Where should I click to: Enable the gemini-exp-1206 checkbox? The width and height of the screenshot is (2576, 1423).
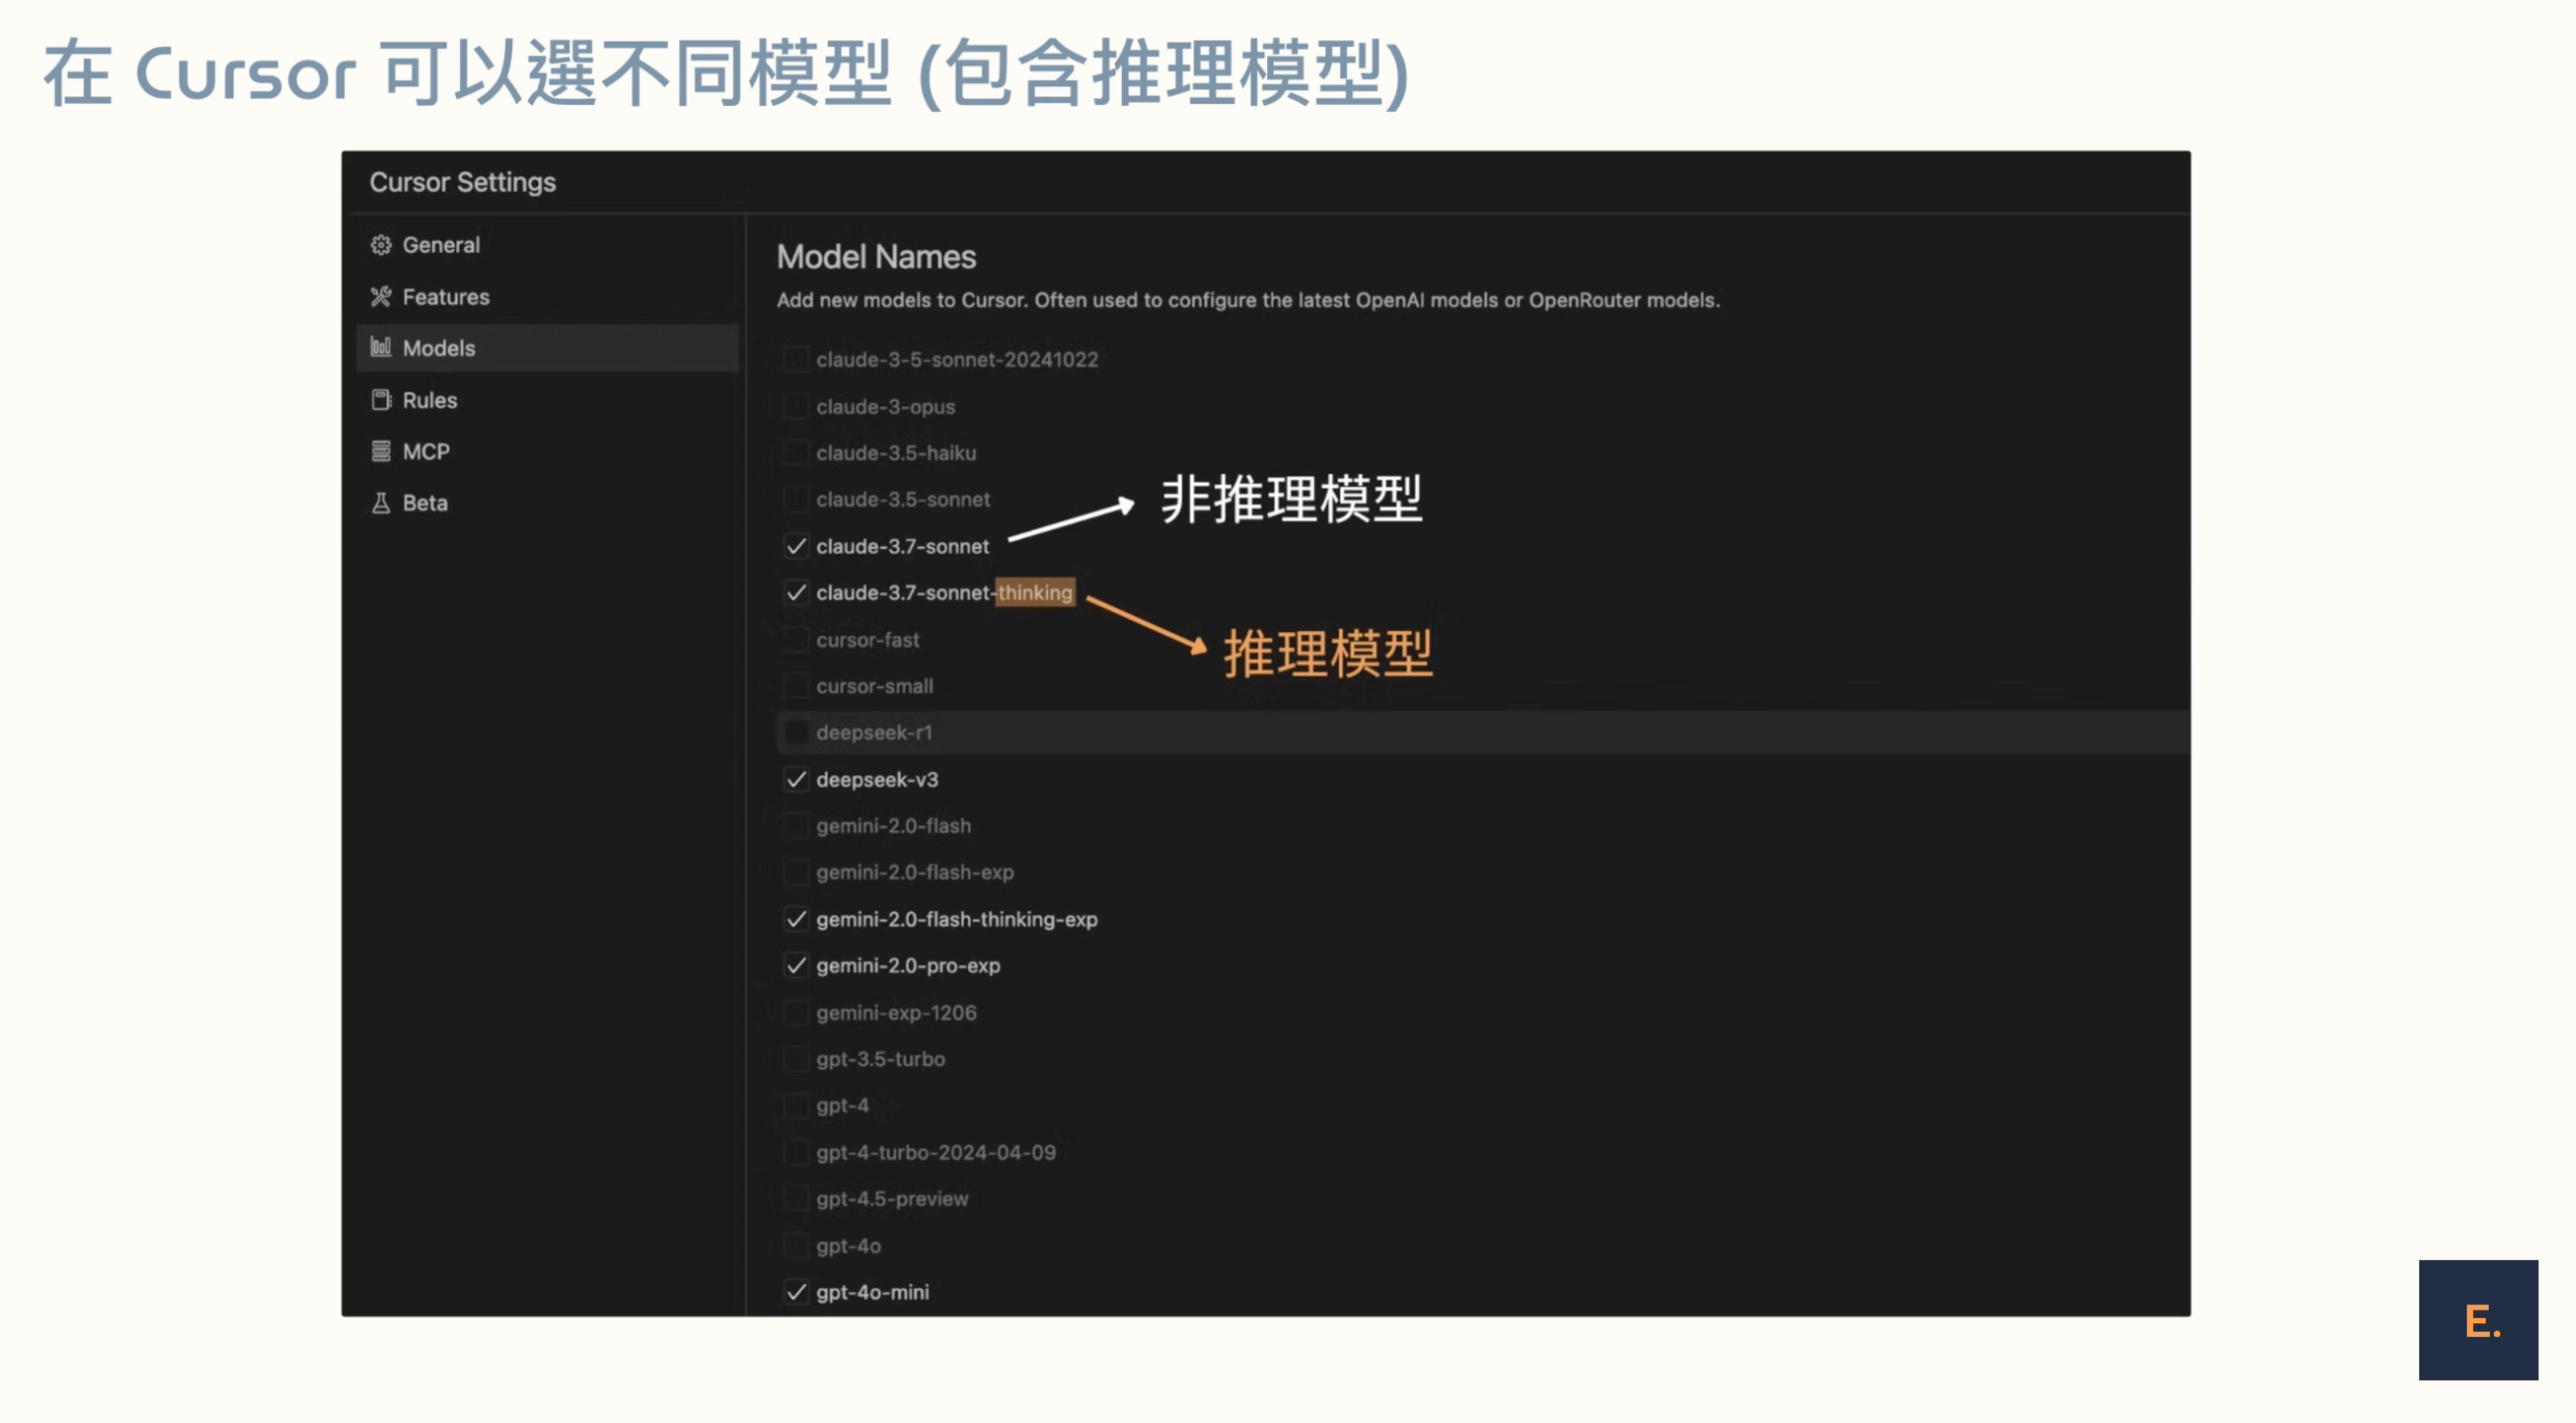click(x=796, y=1012)
